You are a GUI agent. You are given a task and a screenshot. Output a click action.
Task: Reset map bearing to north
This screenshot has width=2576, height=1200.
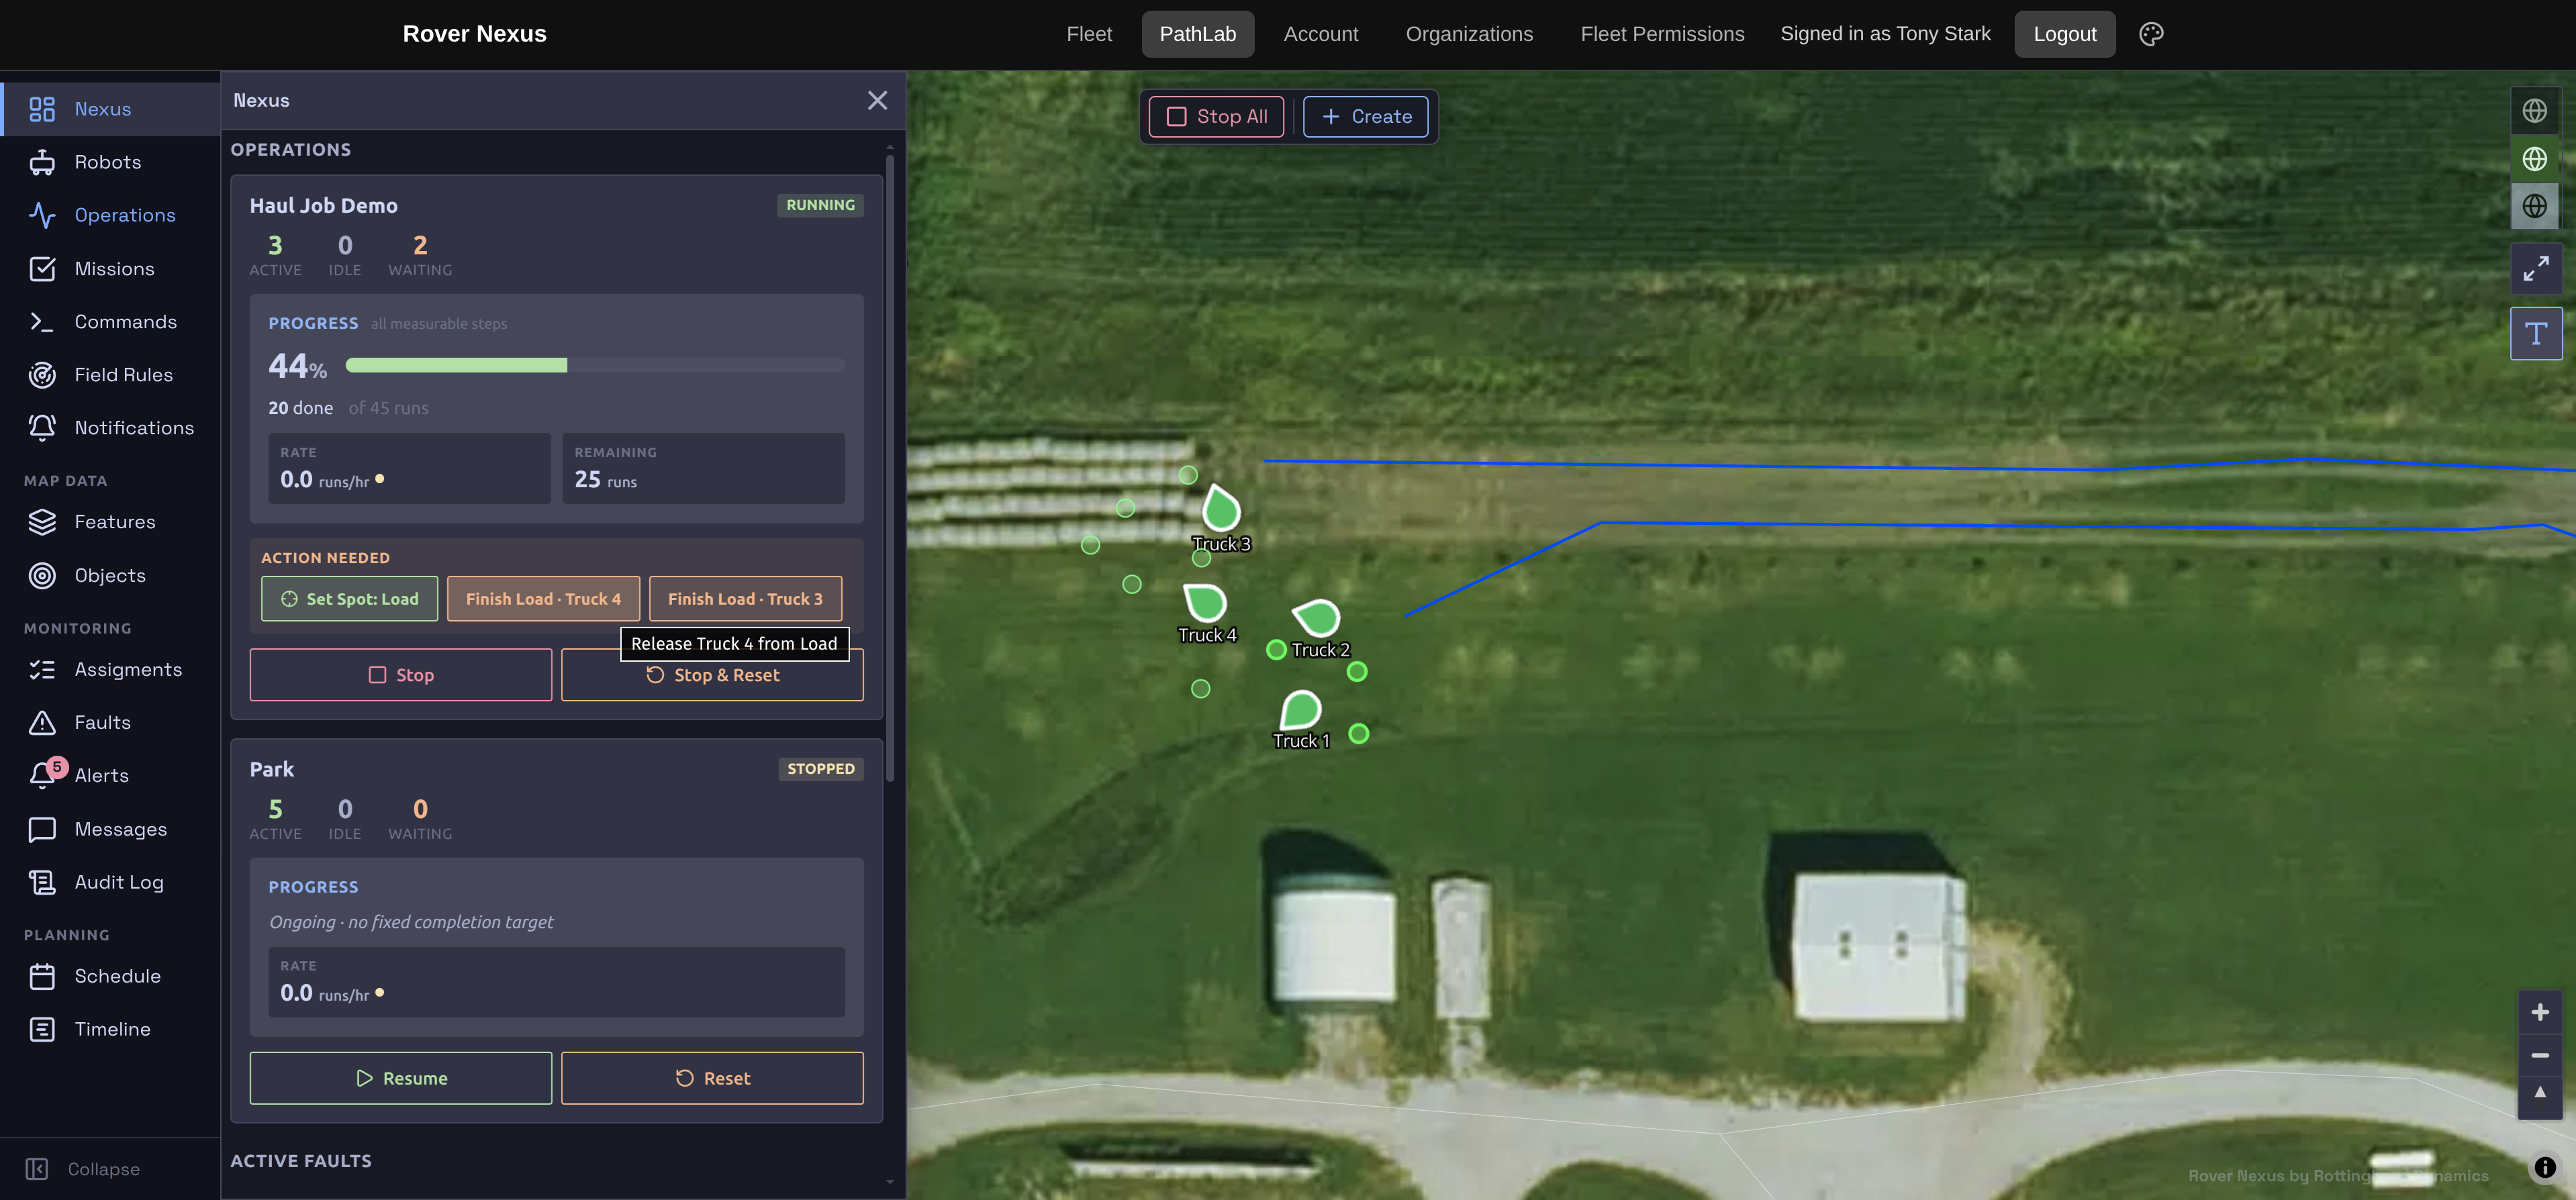[x=2539, y=1096]
